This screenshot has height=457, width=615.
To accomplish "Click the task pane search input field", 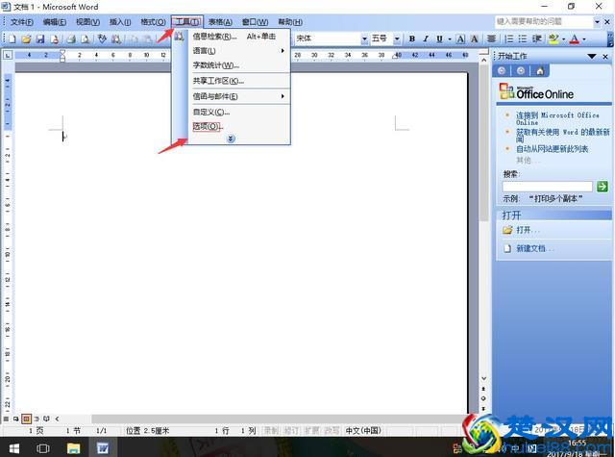I will [547, 187].
